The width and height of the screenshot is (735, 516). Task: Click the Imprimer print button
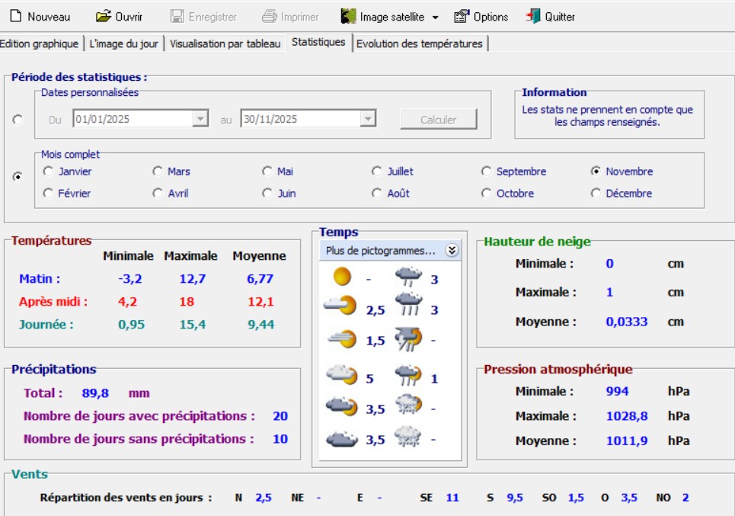coord(289,16)
